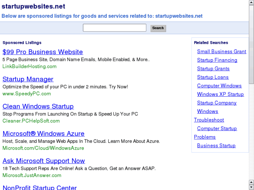
Task: Visit the Ask Microsoft Support Now link
Action: pyautogui.click(x=44, y=161)
